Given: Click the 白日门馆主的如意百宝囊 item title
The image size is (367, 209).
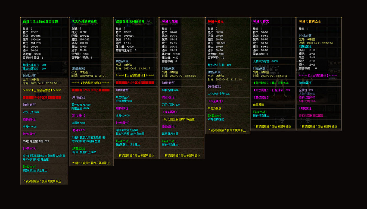Looking at the screenshot, I should click(40, 21).
